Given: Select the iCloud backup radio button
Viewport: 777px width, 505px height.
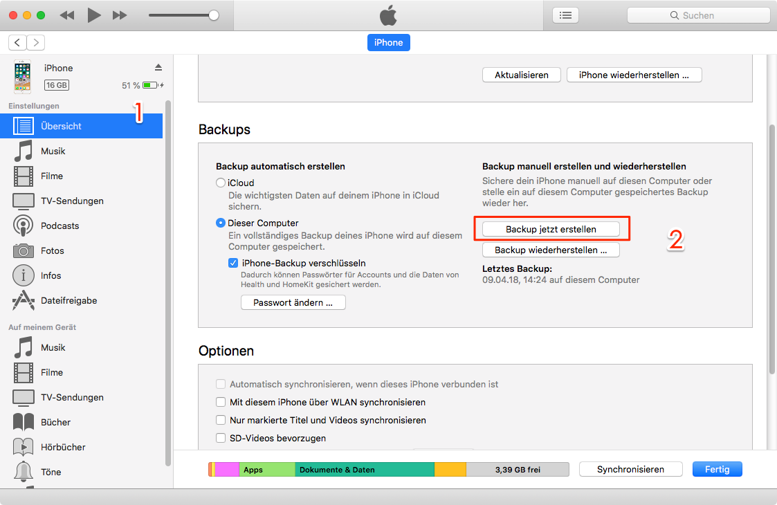Looking at the screenshot, I should 221,183.
